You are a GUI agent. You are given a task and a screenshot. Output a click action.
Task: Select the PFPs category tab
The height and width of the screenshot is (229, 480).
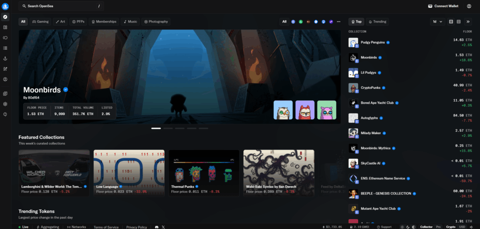pyautogui.click(x=78, y=21)
